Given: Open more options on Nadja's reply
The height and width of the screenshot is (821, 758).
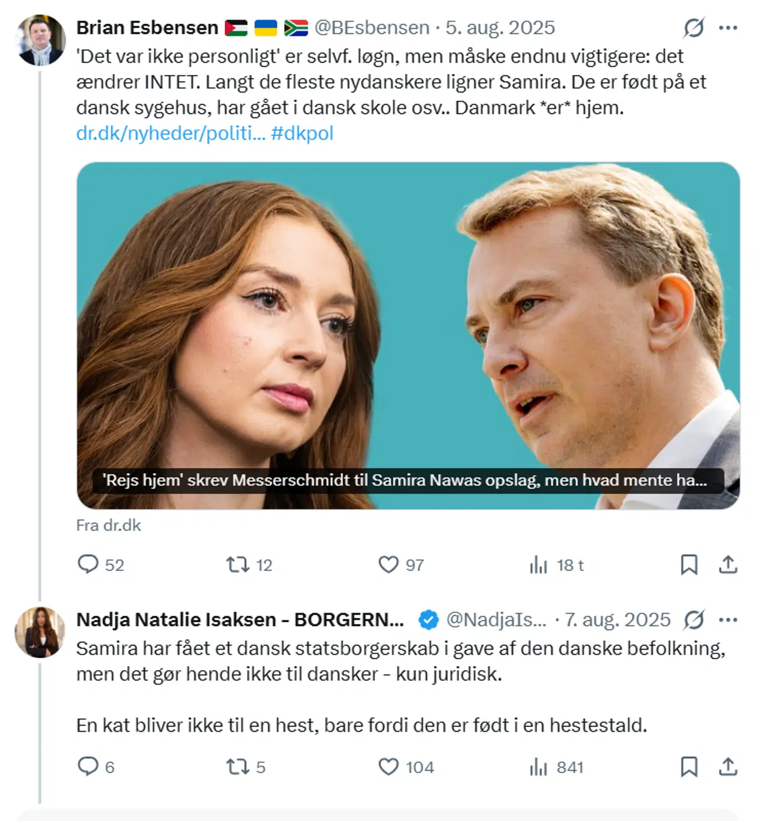Looking at the screenshot, I should pyautogui.click(x=728, y=620).
